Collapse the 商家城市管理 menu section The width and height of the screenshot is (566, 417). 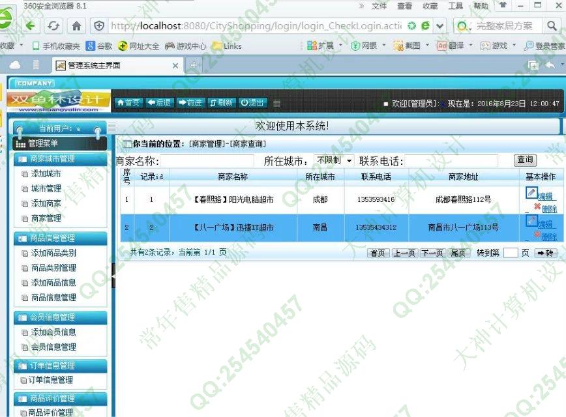pyautogui.click(x=60, y=159)
